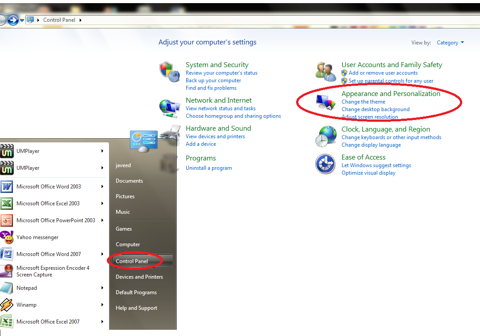Image resolution: width=480 pixels, height=336 pixels.
Task: Click Optimize visual display link
Action: pyautogui.click(x=368, y=173)
